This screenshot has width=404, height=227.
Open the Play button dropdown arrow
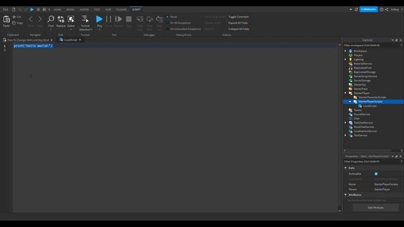click(x=100, y=30)
